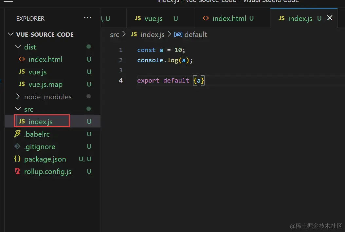Click the status dot next to dist
This screenshot has height=232, width=345.
tap(89, 47)
